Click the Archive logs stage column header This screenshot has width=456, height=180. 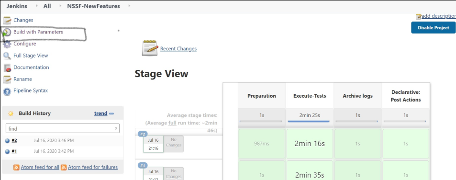[358, 96]
